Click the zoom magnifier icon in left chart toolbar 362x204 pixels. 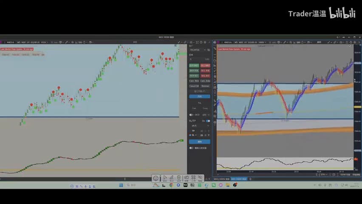(73, 42)
